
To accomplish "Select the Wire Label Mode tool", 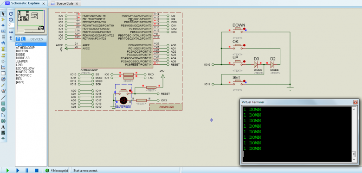I will click(x=3, y=31).
